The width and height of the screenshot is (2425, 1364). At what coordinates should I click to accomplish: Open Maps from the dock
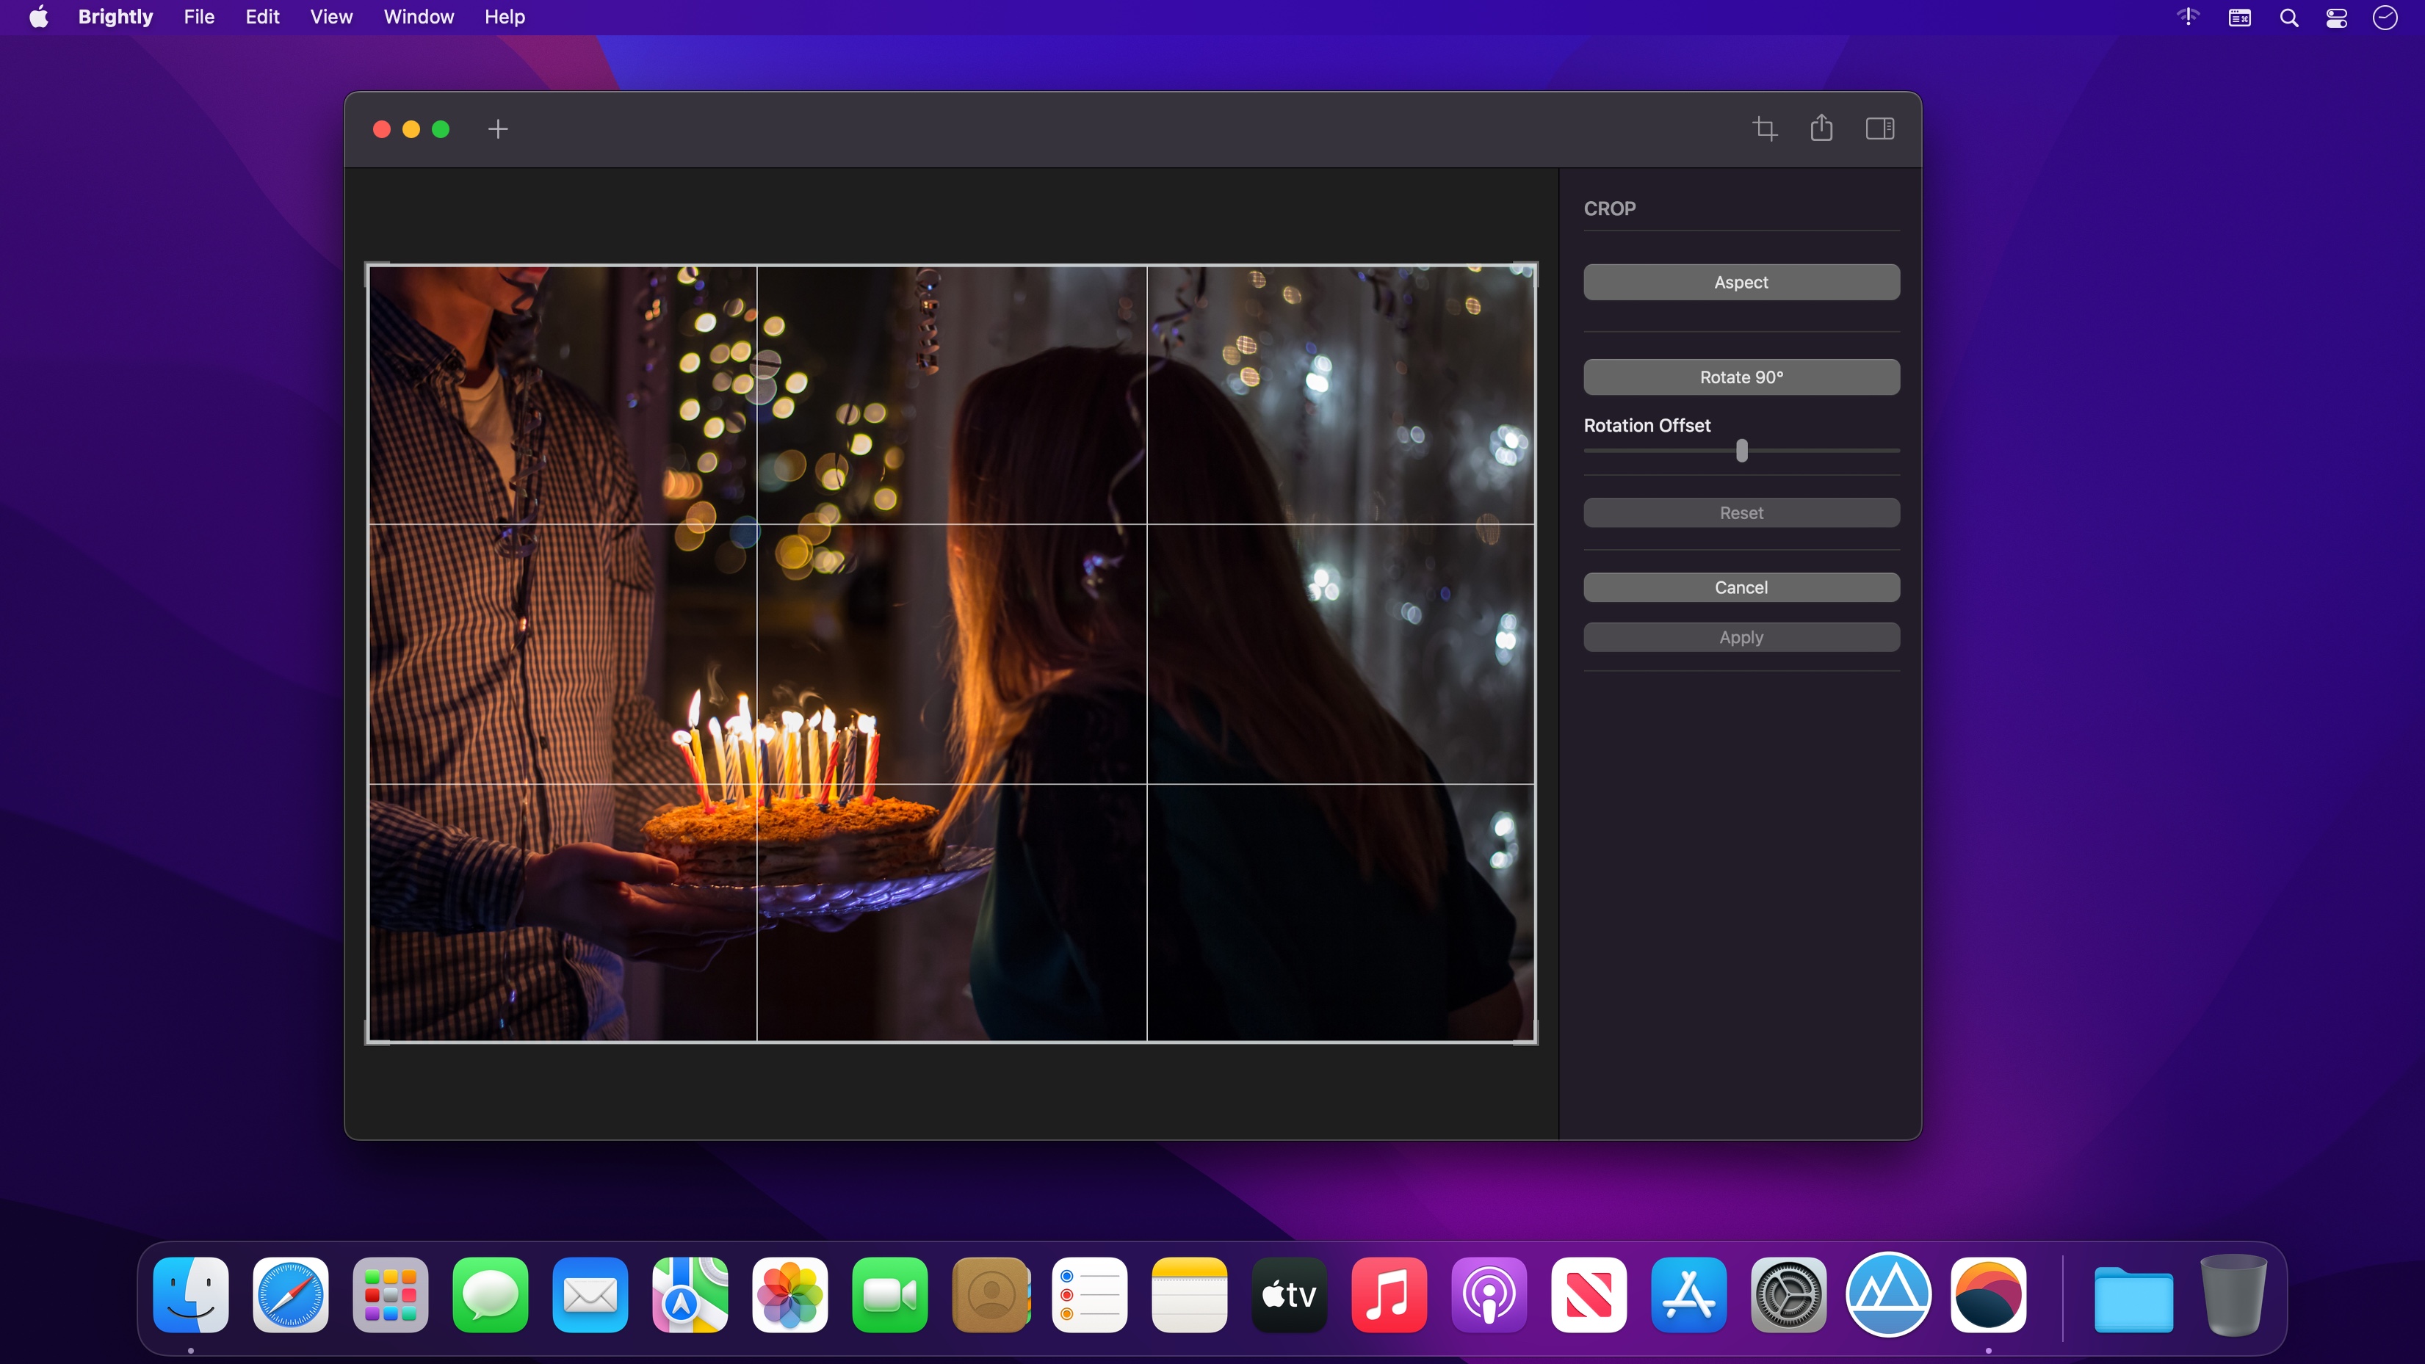(690, 1295)
